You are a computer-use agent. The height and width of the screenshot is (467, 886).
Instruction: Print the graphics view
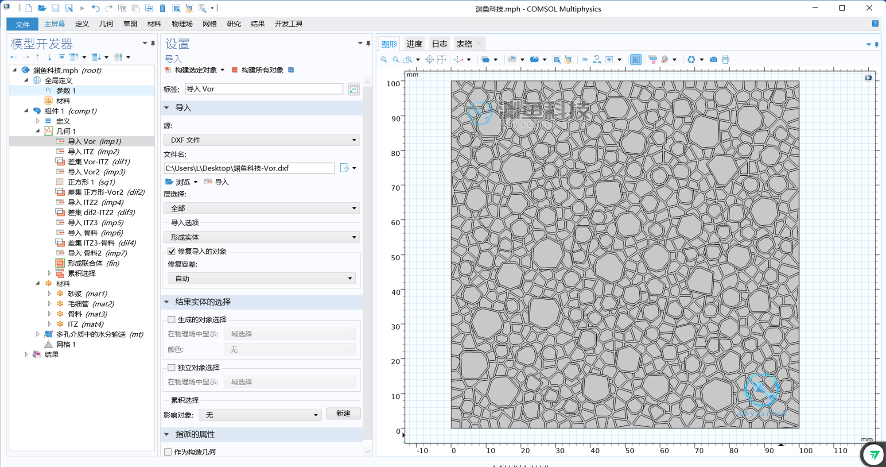coord(725,59)
